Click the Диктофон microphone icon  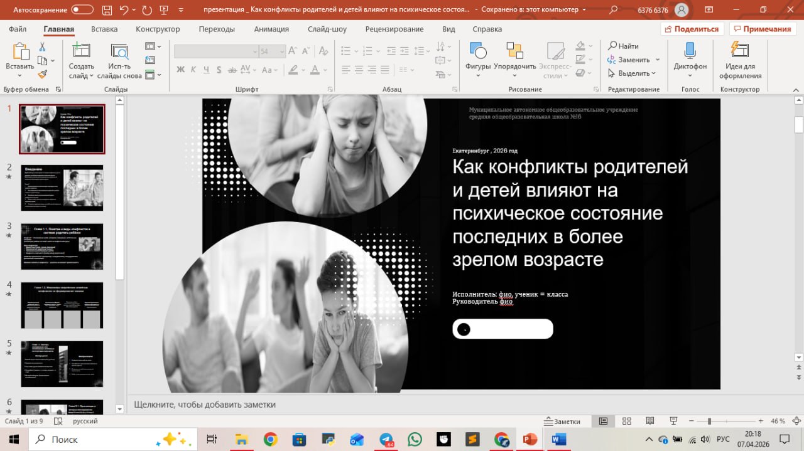coord(690,51)
